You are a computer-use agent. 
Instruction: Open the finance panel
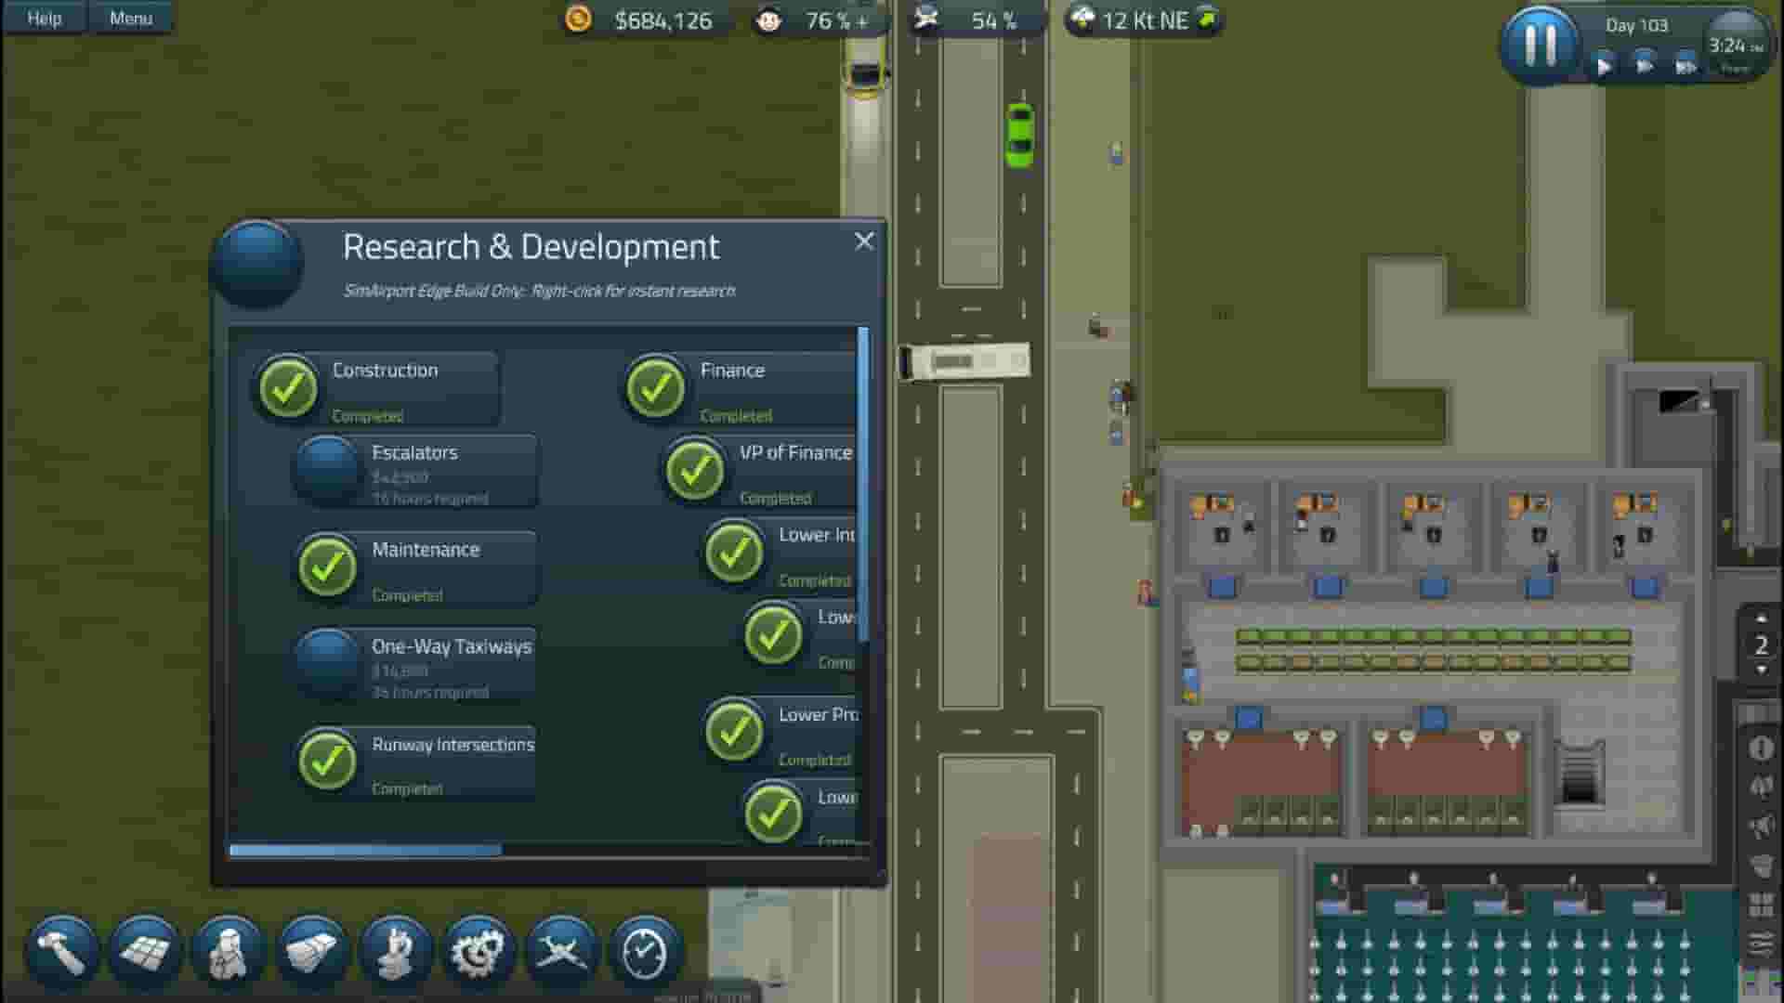(x=312, y=951)
